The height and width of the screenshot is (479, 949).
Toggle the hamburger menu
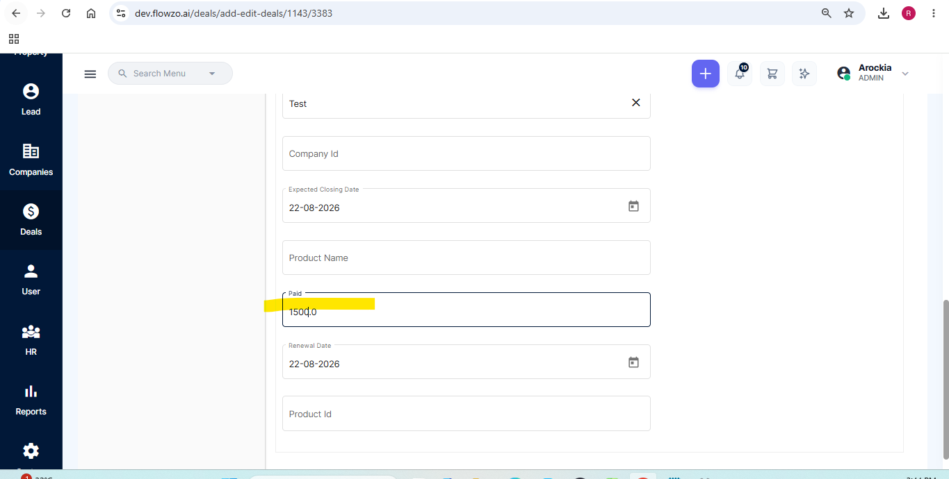[90, 74]
